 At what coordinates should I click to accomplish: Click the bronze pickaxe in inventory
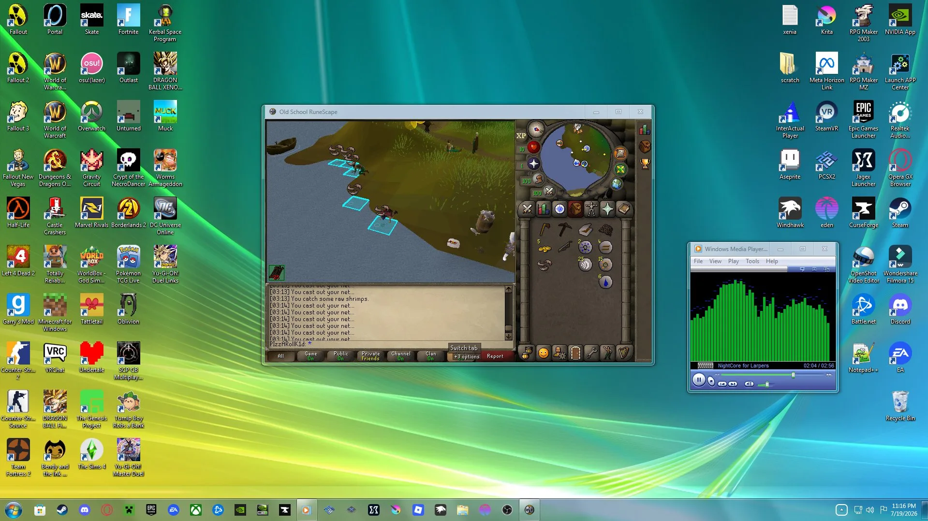(564, 229)
